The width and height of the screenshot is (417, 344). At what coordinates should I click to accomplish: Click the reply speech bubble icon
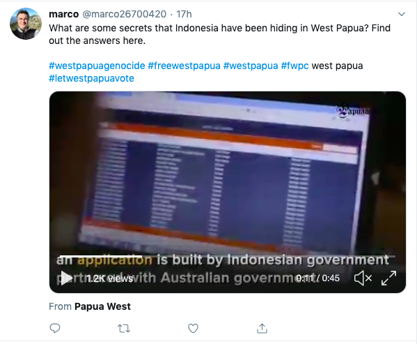pyautogui.click(x=55, y=328)
